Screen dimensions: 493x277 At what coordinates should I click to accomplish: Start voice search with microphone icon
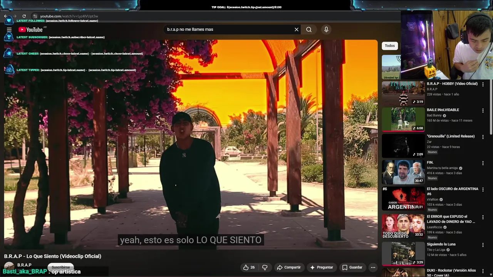pos(326,29)
